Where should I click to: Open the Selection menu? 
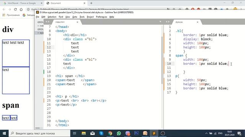coord(52,17)
